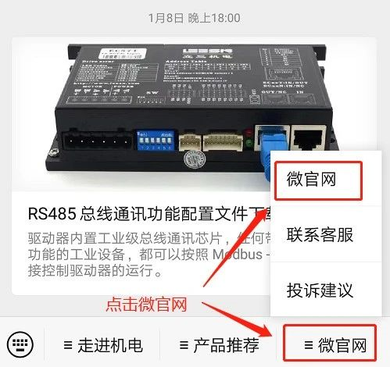Open the RS485 总线通讯功能配置文件 article title

[150, 214]
